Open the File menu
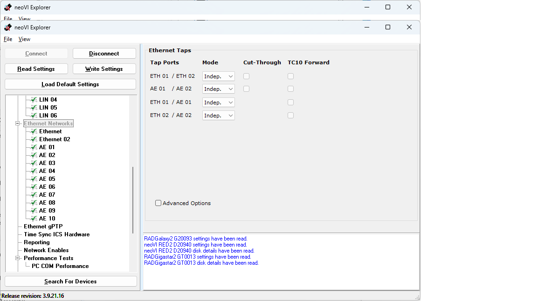 [8, 39]
